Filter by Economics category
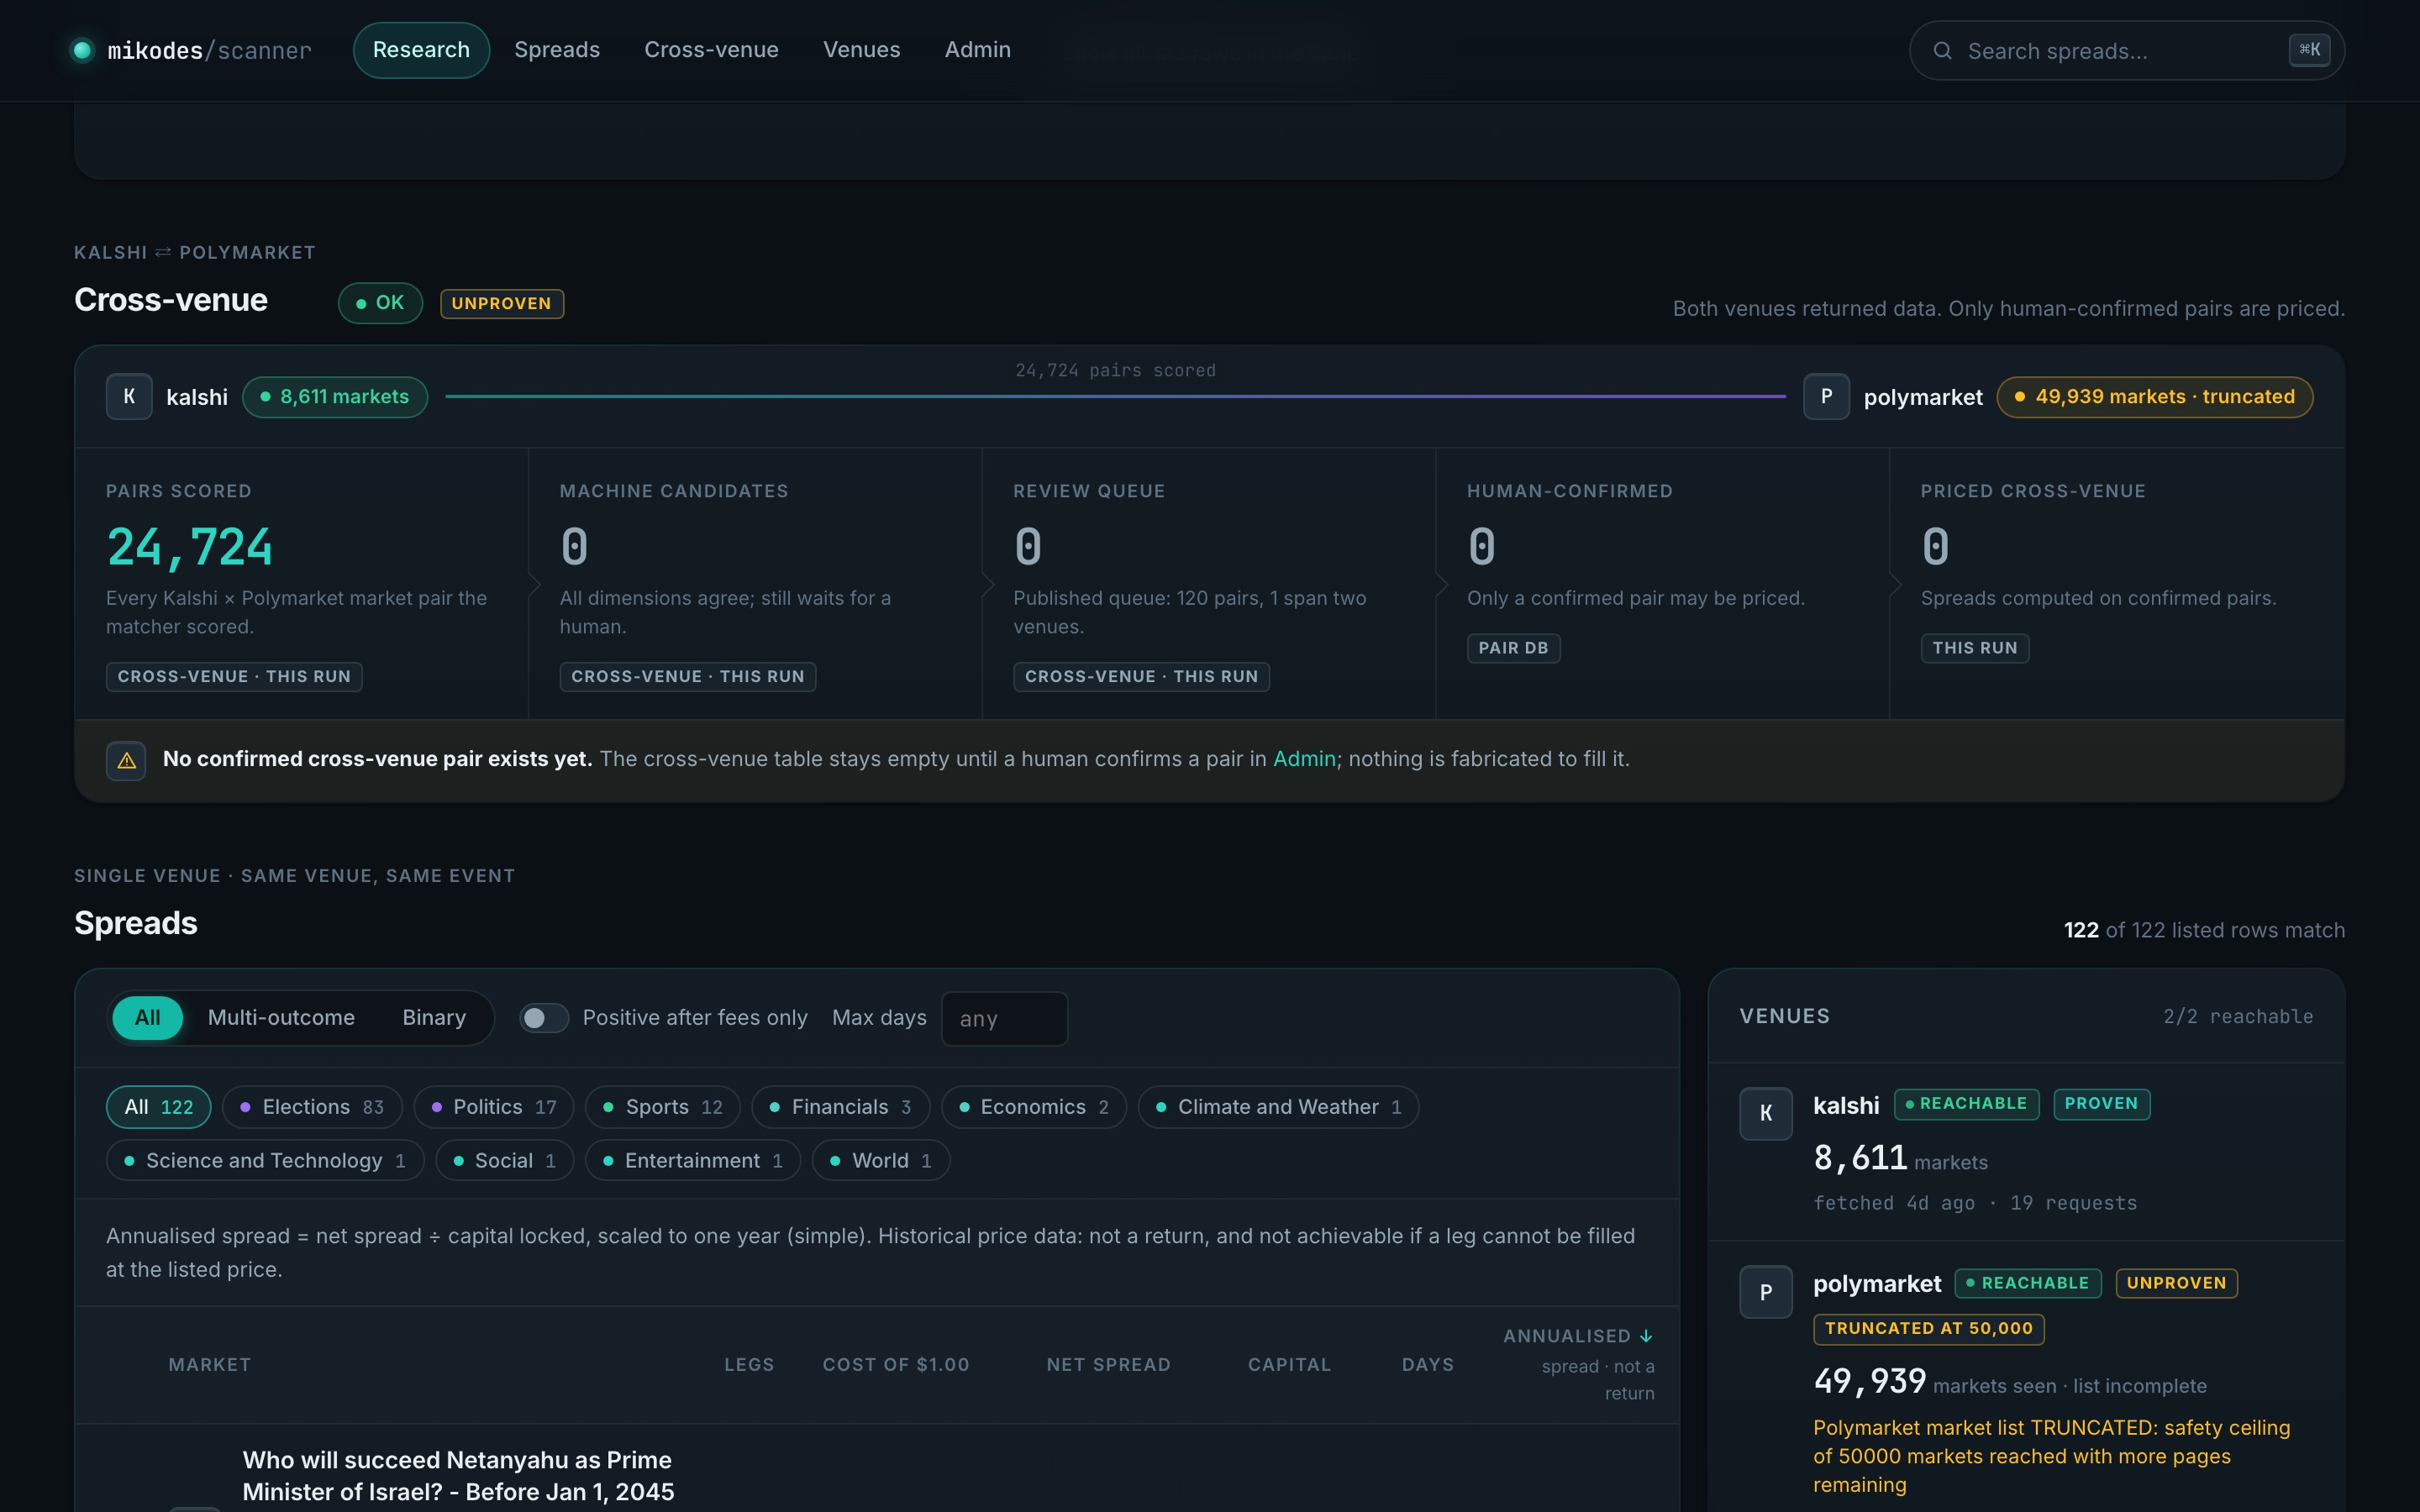Viewport: 2420px width, 1512px height. [1033, 1107]
